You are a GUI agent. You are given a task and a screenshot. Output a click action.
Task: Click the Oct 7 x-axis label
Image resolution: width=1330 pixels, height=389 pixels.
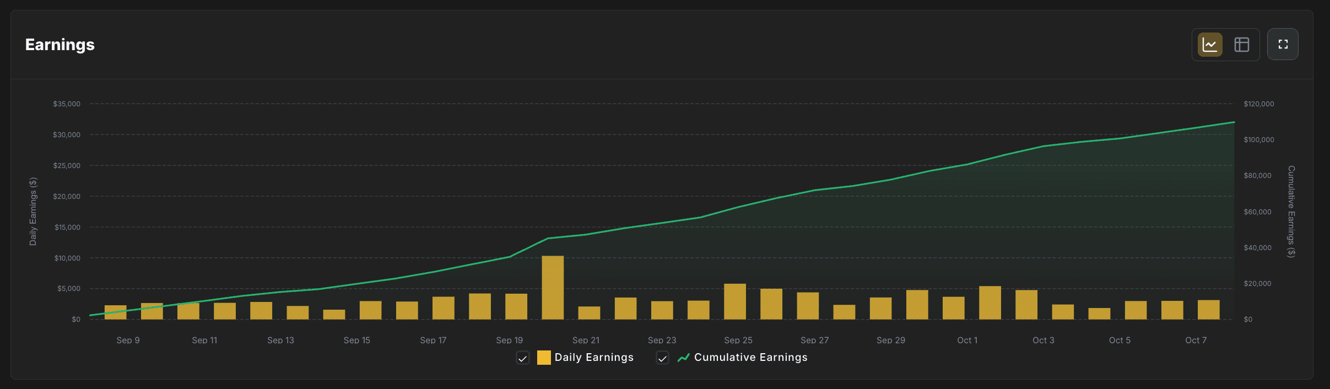[1196, 341]
